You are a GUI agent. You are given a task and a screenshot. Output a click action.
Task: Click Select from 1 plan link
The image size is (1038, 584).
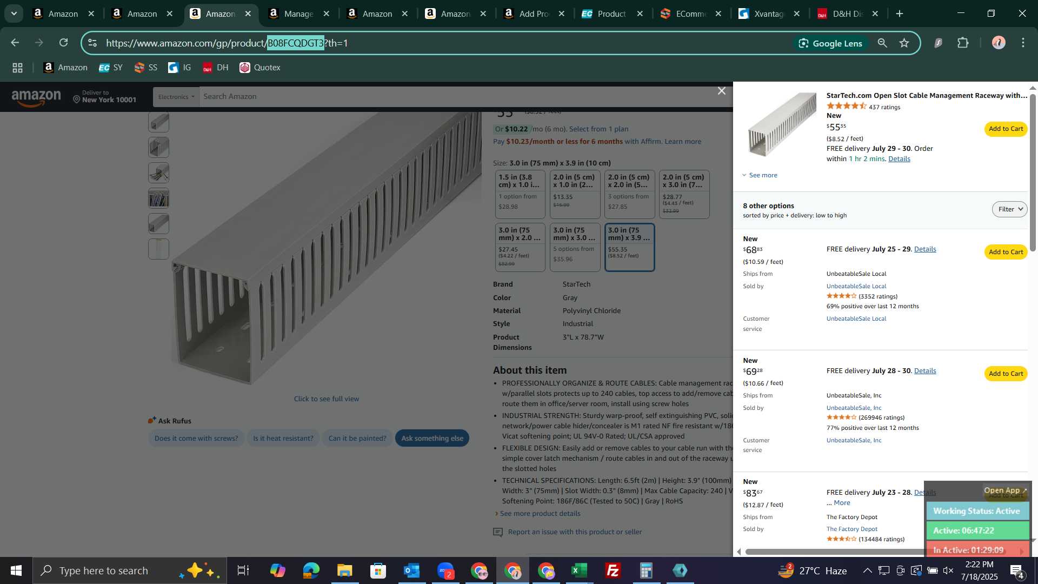click(598, 129)
